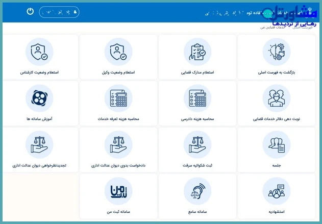
Task: Open سامانه ثبت من logo icon
Action: [118, 191]
